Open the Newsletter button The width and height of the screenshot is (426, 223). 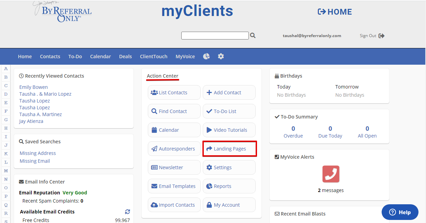click(174, 168)
